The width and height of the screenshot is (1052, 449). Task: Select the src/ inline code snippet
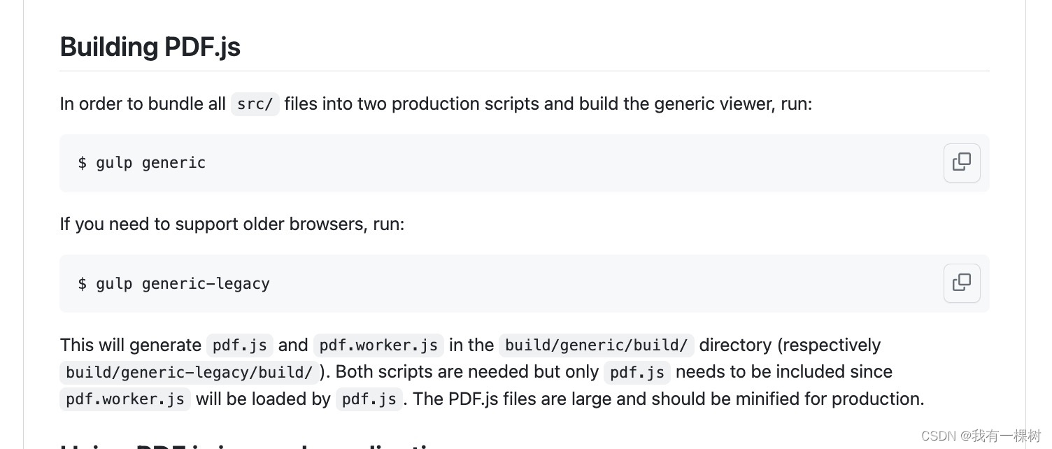(x=255, y=104)
